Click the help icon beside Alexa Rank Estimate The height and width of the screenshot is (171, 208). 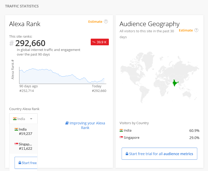coord(106,22)
